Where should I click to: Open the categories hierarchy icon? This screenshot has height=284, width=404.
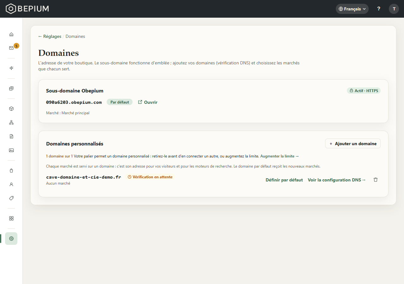pos(11,122)
